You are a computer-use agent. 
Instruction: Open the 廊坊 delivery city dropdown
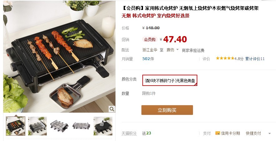[x=172, y=50]
